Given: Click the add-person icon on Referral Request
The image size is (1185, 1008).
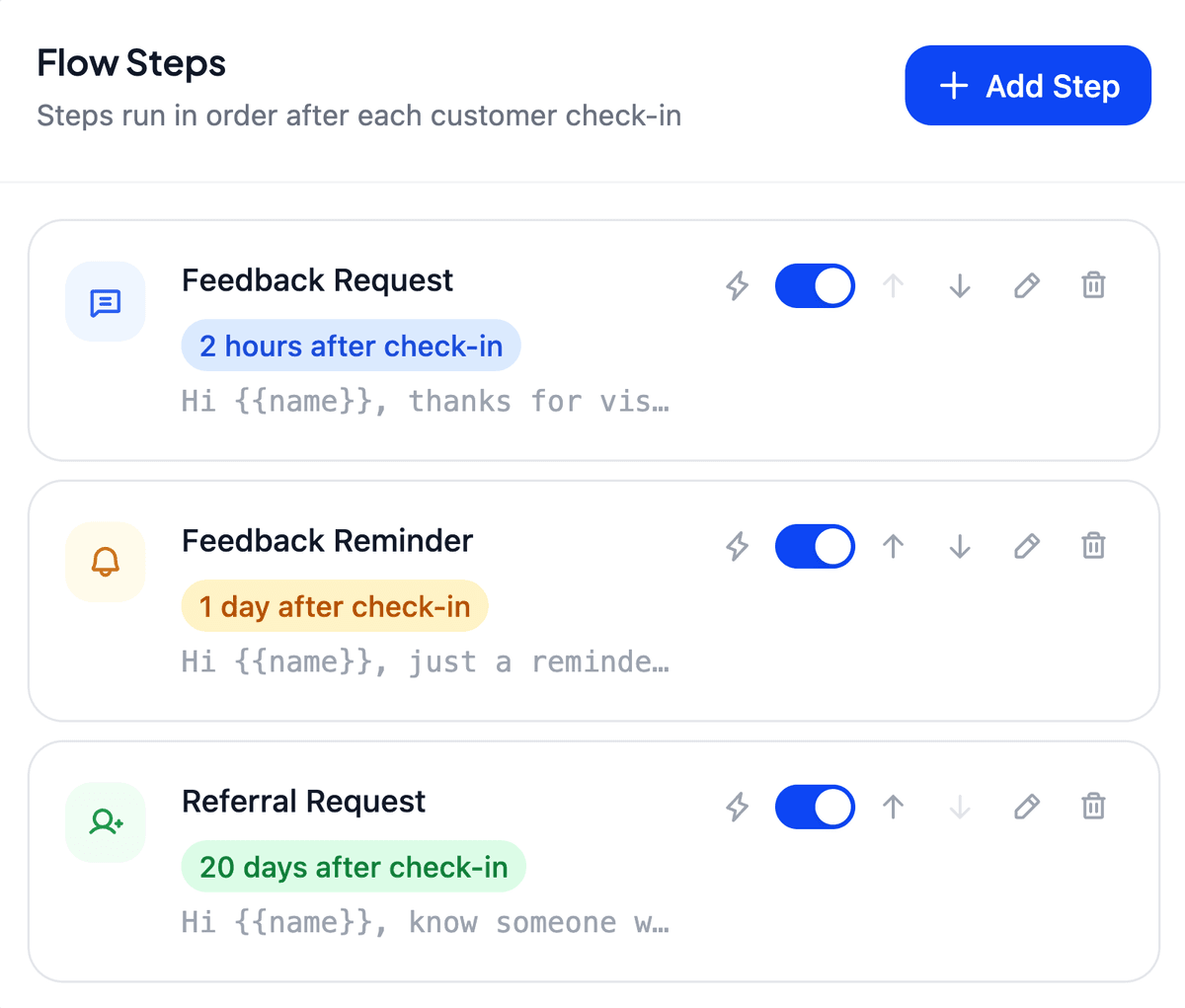Looking at the screenshot, I should pos(105,821).
